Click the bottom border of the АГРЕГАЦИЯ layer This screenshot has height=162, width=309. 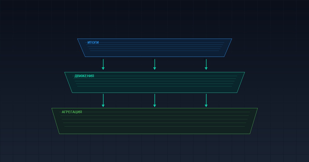tap(154, 134)
